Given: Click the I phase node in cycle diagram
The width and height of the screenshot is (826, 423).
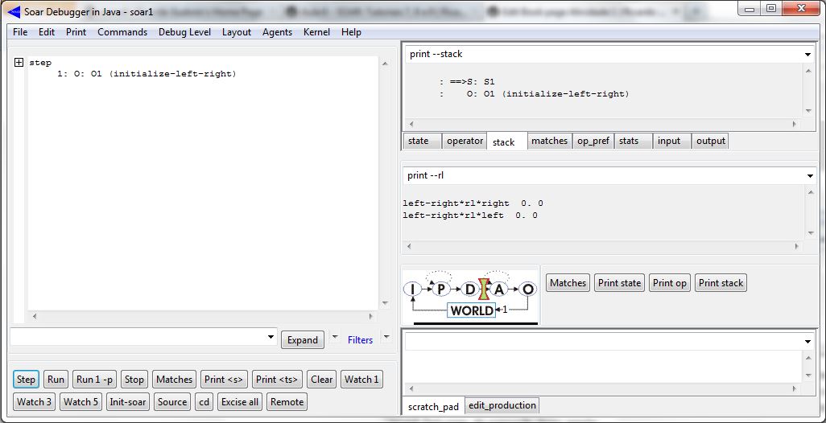Looking at the screenshot, I should [412, 289].
